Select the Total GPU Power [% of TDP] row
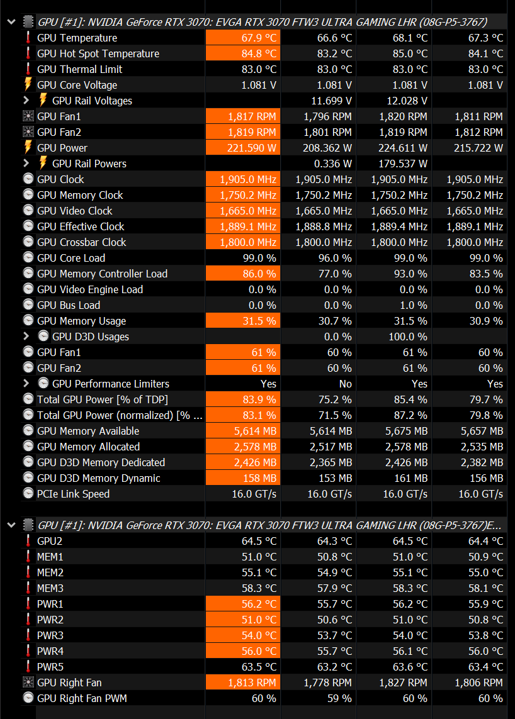The width and height of the screenshot is (515, 719). 102,399
